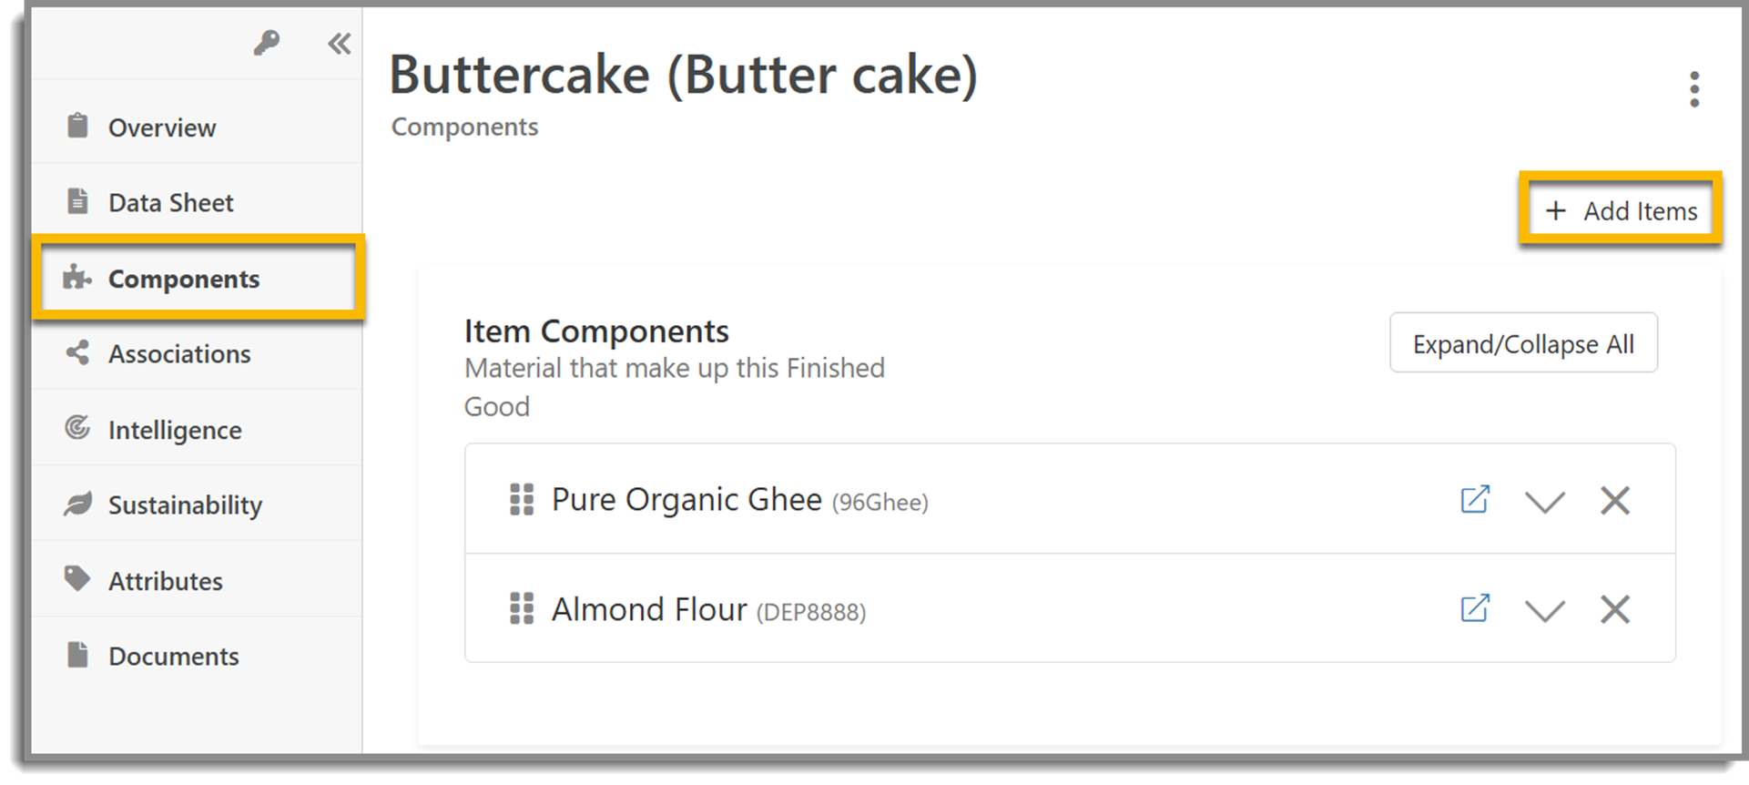Click Expand/Collapse All button
Viewport: 1749px width, 785px height.
point(1523,343)
